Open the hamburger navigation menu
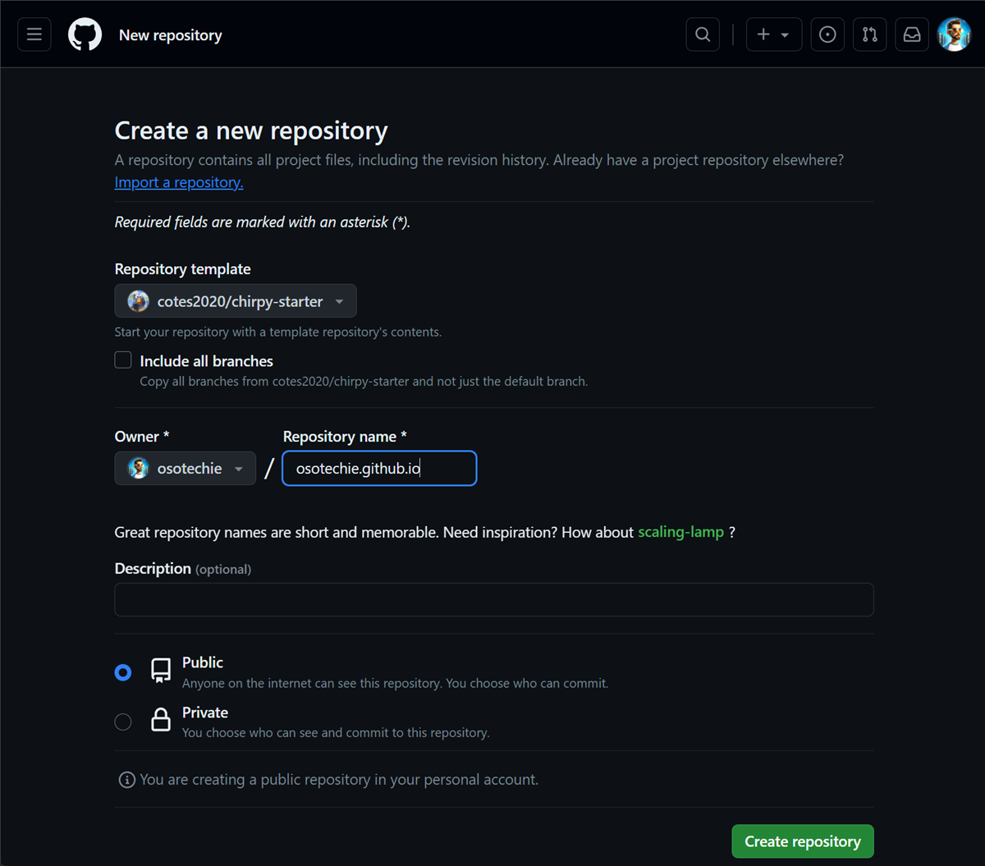Viewport: 985px width, 866px height. click(34, 34)
